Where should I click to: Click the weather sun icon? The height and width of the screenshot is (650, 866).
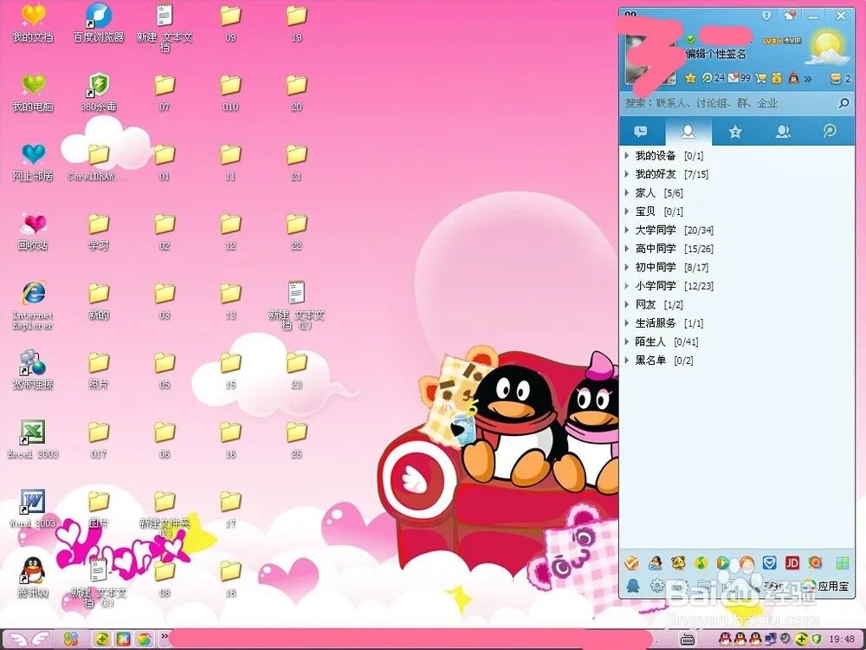pos(827,45)
